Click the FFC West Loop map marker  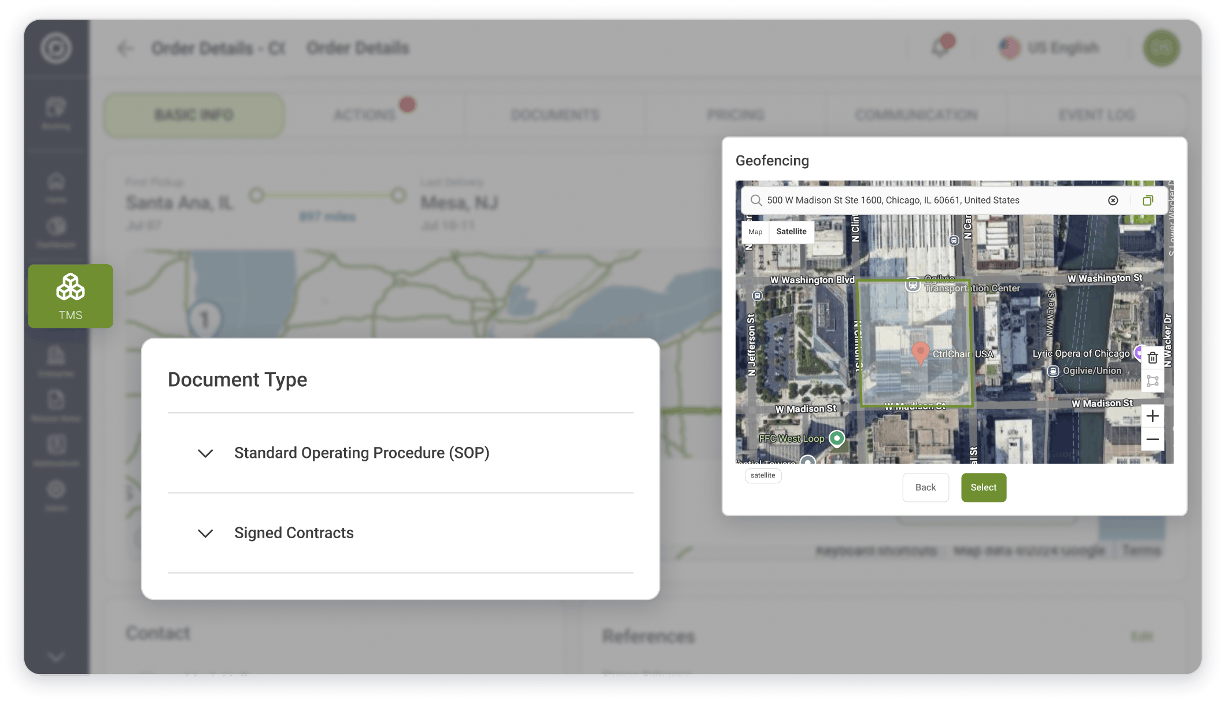(x=837, y=439)
